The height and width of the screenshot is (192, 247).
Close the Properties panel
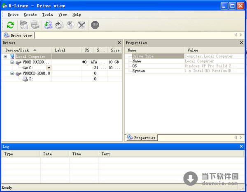point(241,43)
